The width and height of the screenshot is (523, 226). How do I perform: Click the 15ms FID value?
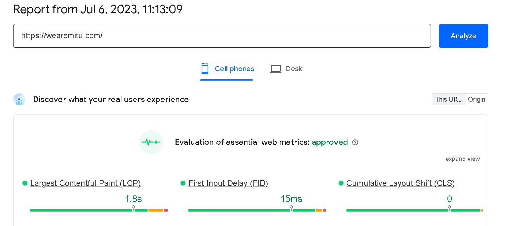coord(291,199)
